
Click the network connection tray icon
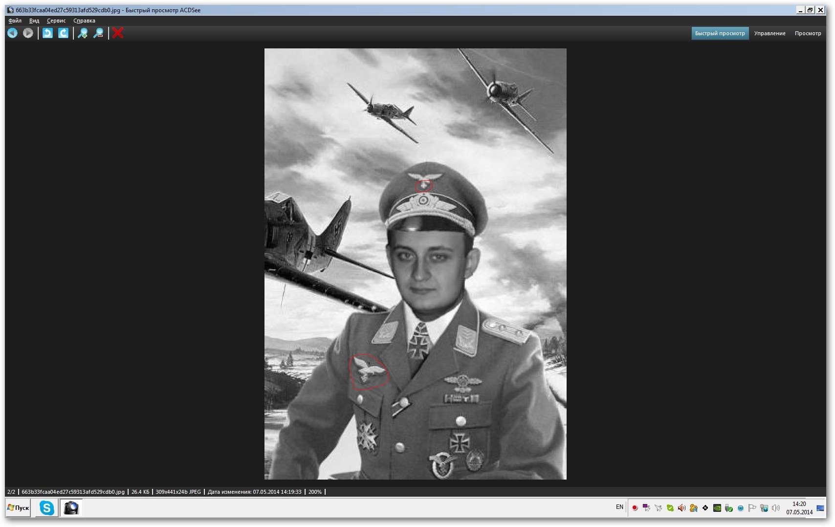tap(764, 508)
